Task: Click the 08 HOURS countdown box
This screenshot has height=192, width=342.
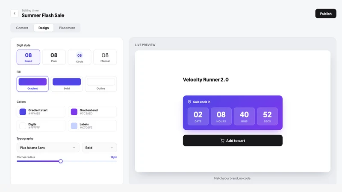Action: (x=221, y=116)
